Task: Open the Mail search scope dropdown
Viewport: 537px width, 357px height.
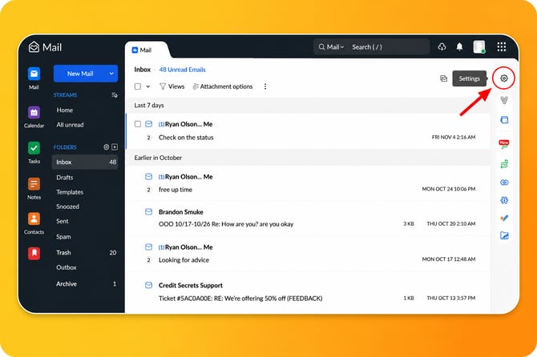Action: pyautogui.click(x=331, y=47)
